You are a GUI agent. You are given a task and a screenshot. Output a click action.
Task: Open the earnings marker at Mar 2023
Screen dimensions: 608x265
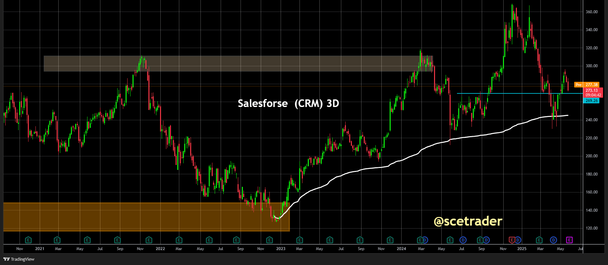(300, 240)
